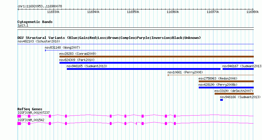
Task: Click the left arrow of the ruler
Action: pyautogui.click(x=18, y=9)
